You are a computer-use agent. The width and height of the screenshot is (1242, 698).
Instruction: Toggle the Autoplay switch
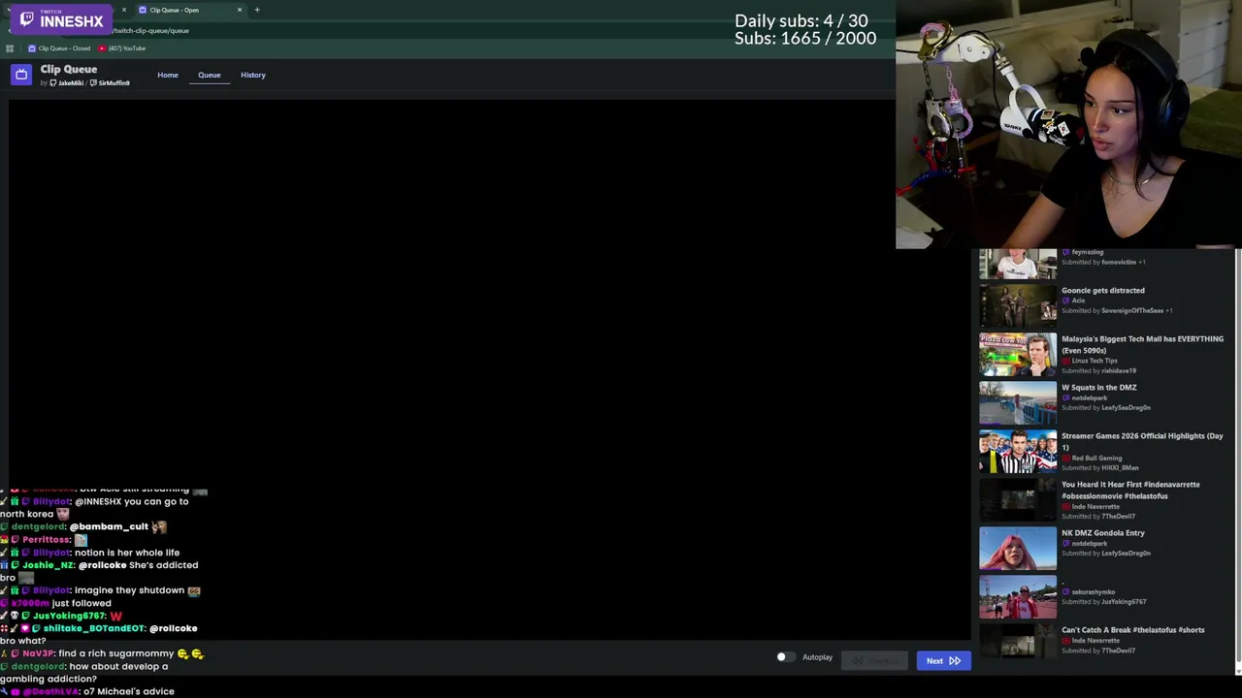(x=785, y=657)
